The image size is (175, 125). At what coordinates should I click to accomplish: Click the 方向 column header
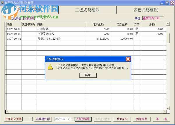pyautogui.click(x=137, y=24)
